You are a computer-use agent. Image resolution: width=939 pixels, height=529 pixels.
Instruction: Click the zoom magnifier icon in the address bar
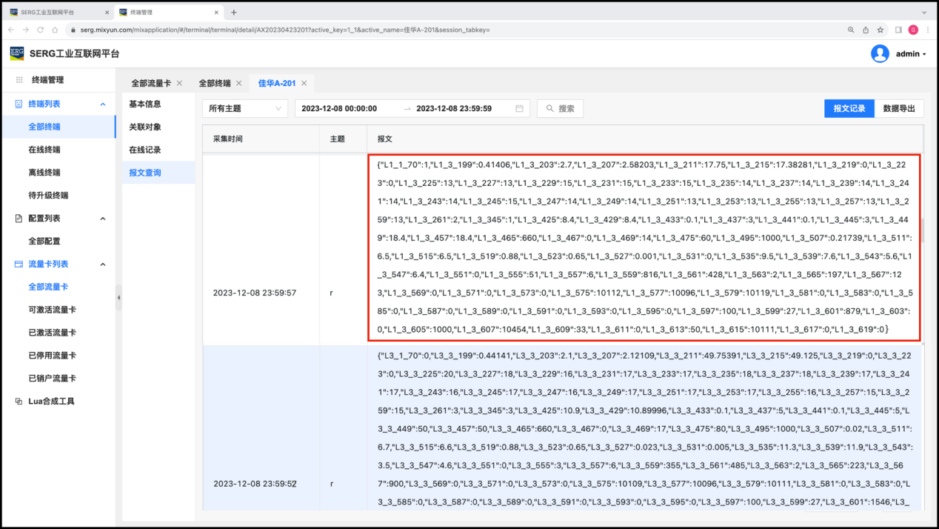point(851,30)
